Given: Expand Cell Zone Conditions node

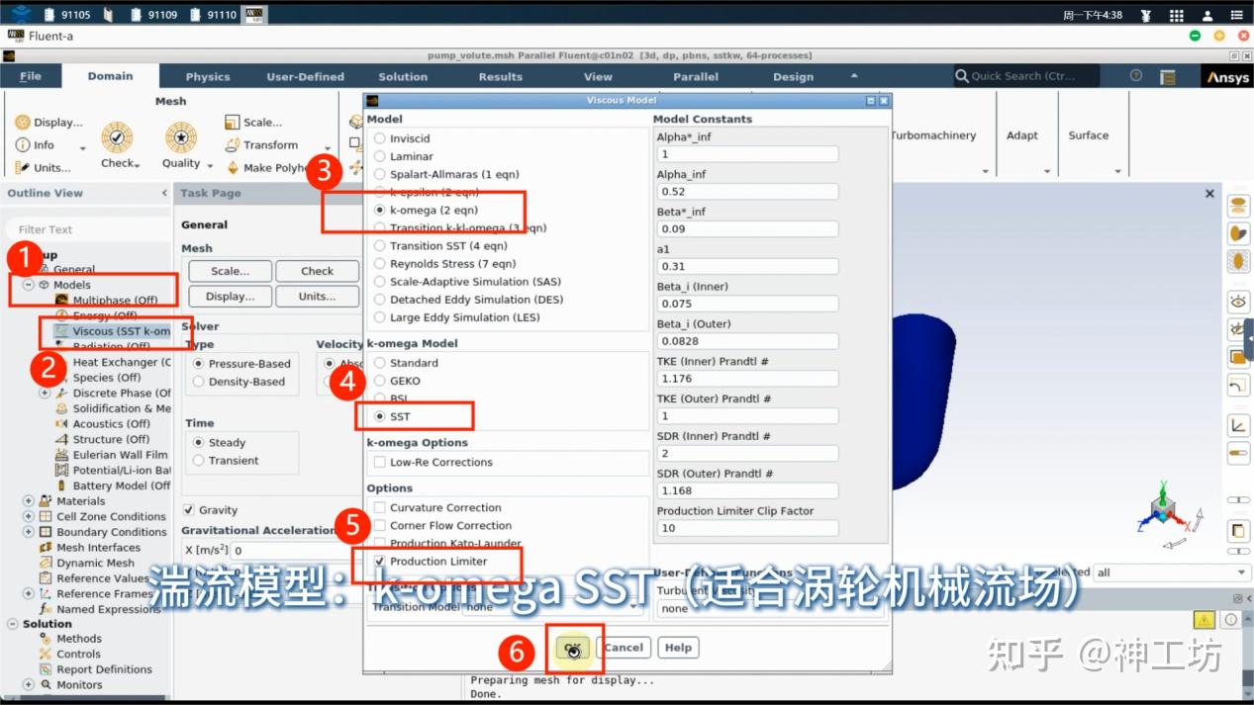Looking at the screenshot, I should click(x=29, y=516).
